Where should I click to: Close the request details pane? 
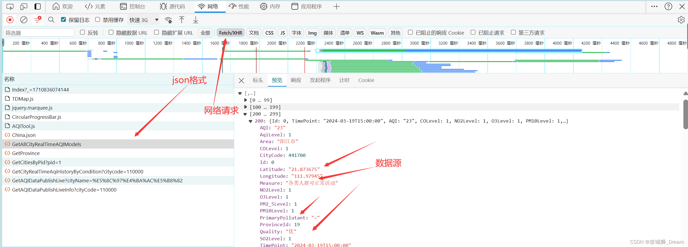[241, 80]
